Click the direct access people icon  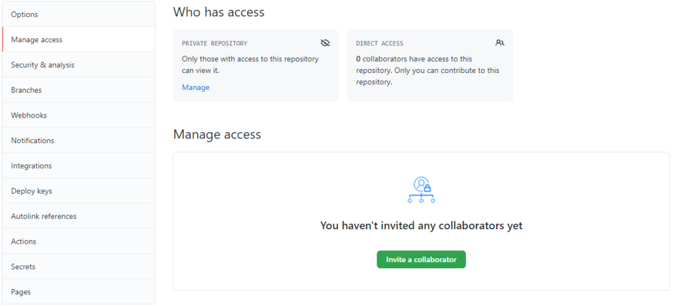pyautogui.click(x=499, y=43)
